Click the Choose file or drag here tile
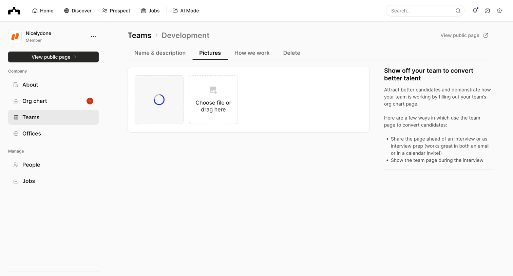The image size is (513, 276). tap(213, 100)
